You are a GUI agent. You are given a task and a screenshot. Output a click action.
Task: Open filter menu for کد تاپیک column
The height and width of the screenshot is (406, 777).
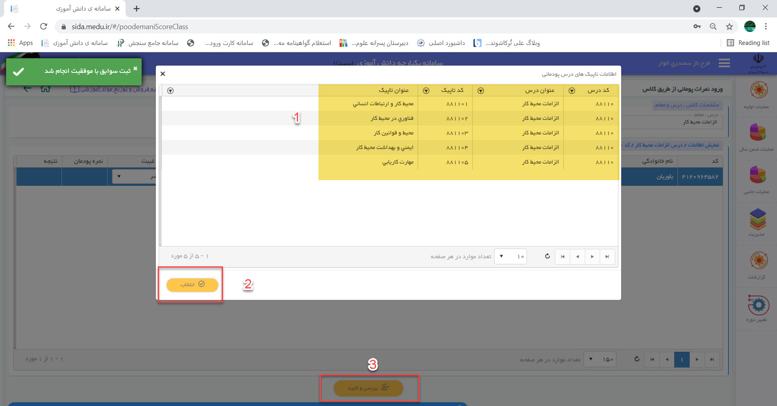[426, 91]
